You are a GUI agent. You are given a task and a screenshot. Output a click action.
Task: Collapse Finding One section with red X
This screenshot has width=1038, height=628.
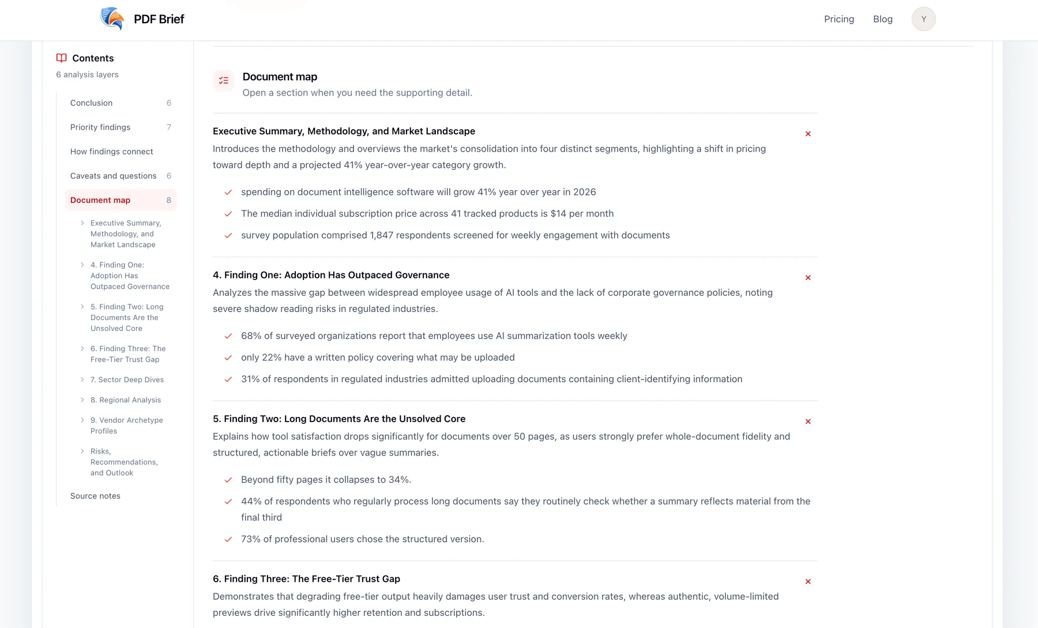click(x=808, y=278)
